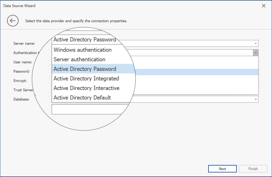
Task: Click the Server name label
Action: tap(24, 44)
